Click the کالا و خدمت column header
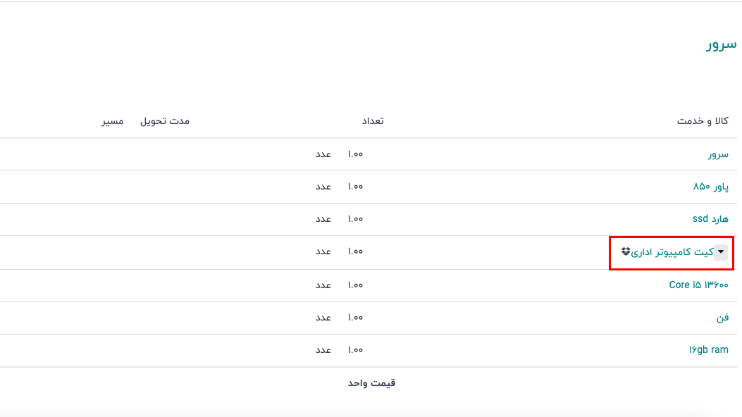The height and width of the screenshot is (417, 742). (x=703, y=121)
